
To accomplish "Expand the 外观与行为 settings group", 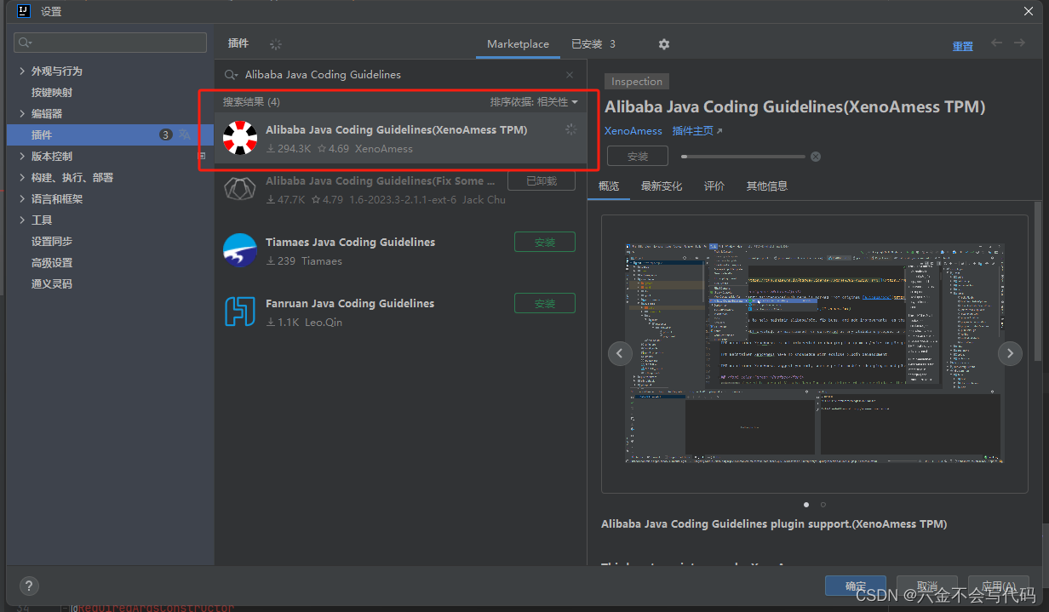I will coord(22,71).
